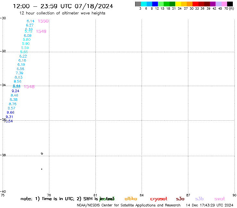Viewport: 237px width, 208px height.
Task: Click the NOAA/NESDIS Center credit line
Action: coord(129,205)
